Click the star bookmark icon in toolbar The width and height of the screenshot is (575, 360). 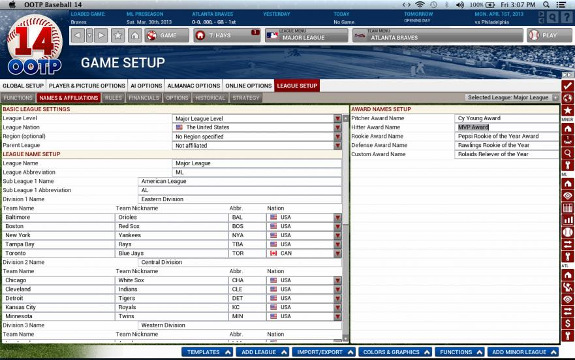coord(117,35)
